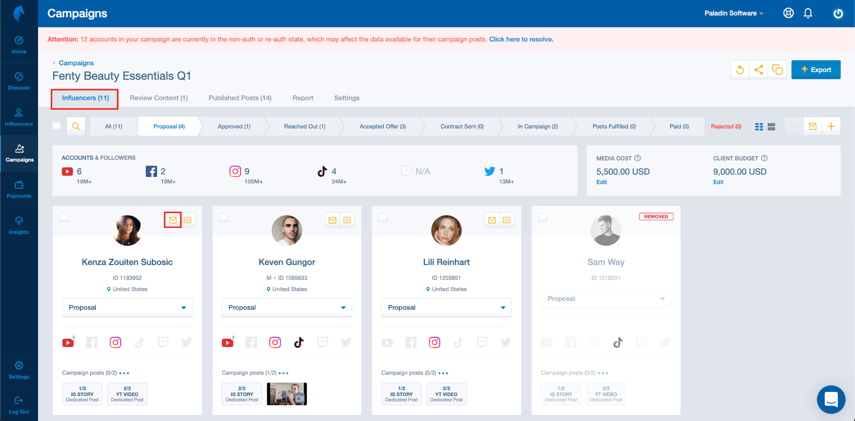The height and width of the screenshot is (421, 855).
Task: Open Sam Way's Proposal dropdown
Action: (606, 298)
